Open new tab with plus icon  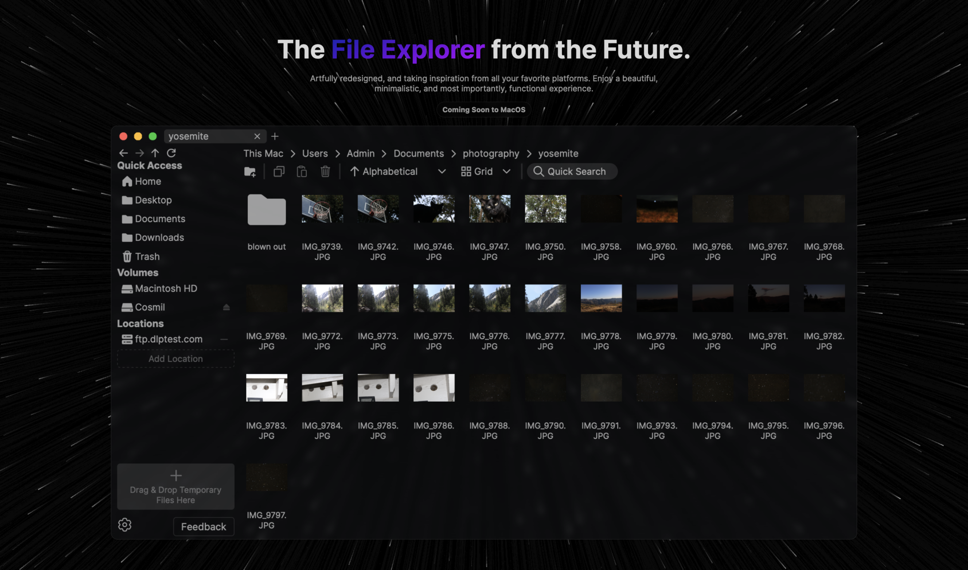[x=275, y=136]
